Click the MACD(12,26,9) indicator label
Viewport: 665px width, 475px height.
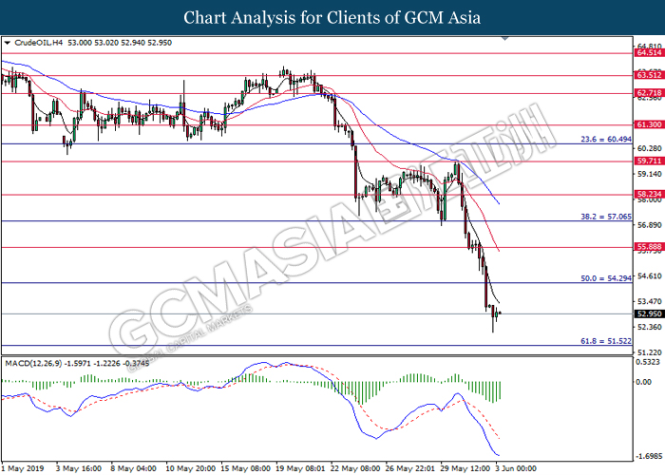[33, 364]
